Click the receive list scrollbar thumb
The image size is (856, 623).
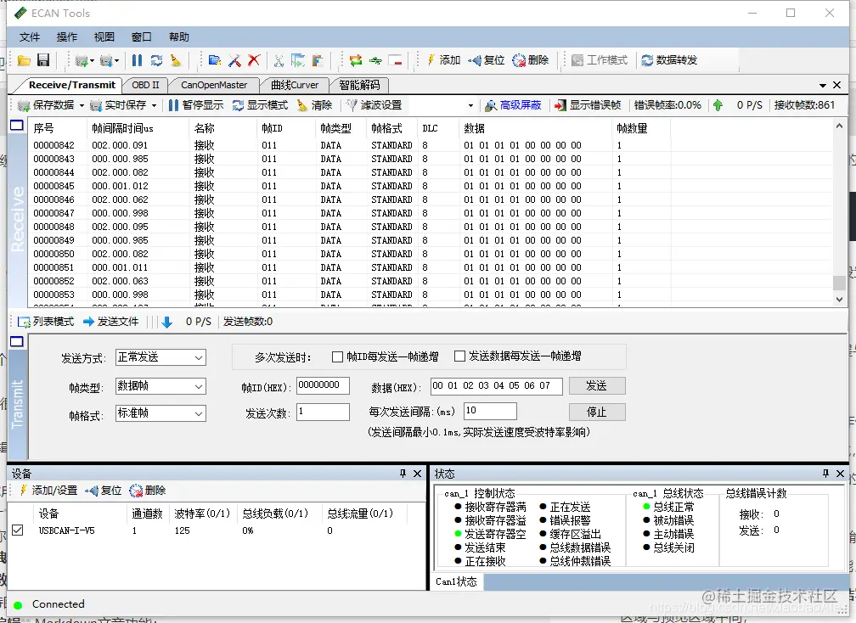click(839, 283)
